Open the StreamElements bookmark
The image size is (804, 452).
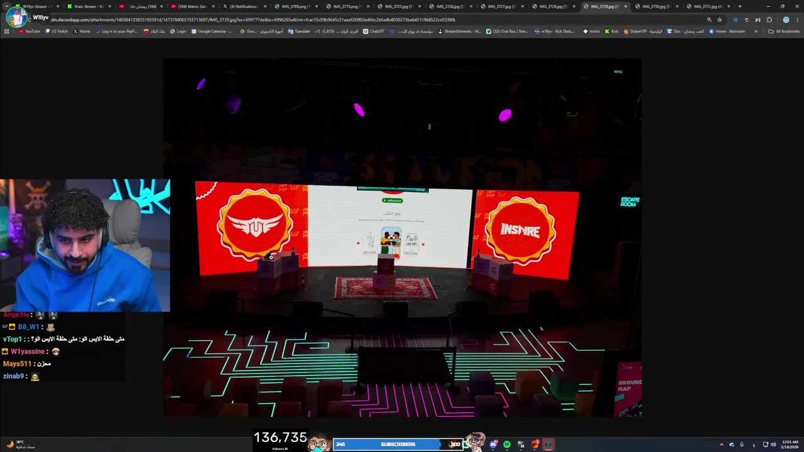(x=459, y=31)
